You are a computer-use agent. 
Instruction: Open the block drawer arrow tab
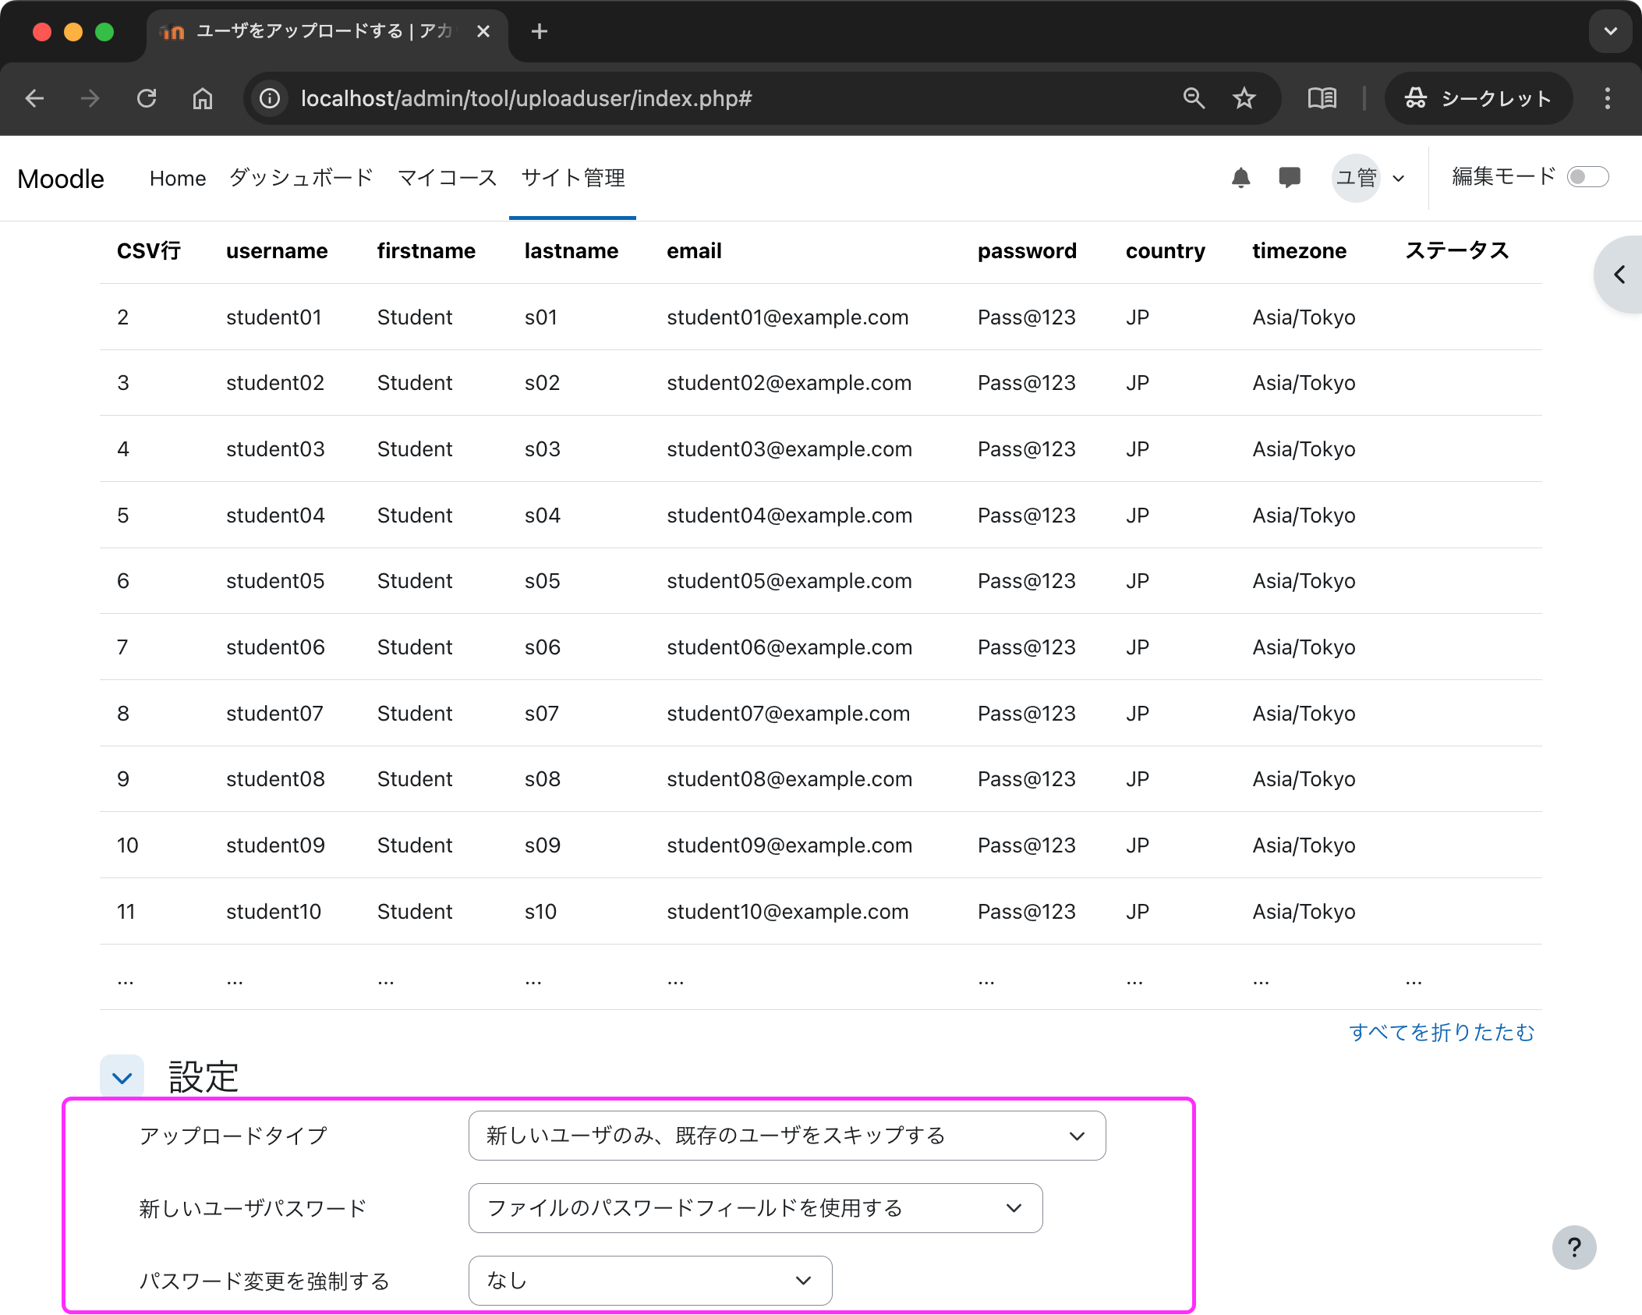[1620, 275]
